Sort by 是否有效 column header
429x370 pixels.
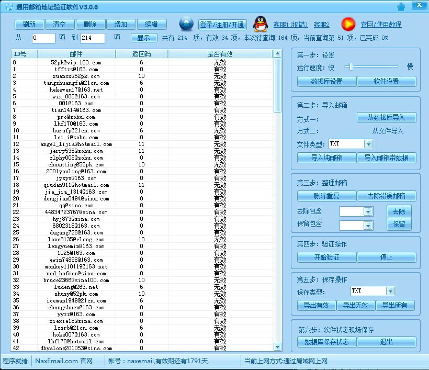point(220,54)
